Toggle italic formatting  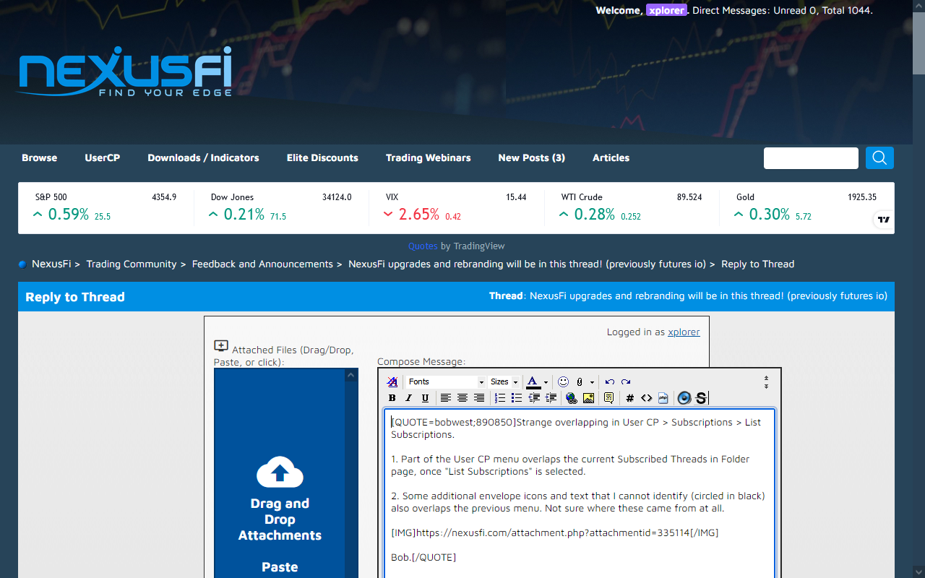click(408, 398)
